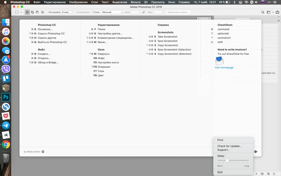Open the Слои menu
The height and width of the screenshot is (176, 281).
(x=94, y=2)
